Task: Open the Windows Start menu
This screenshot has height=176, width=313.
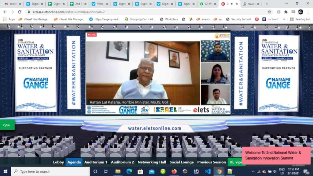Action: (x=6, y=172)
